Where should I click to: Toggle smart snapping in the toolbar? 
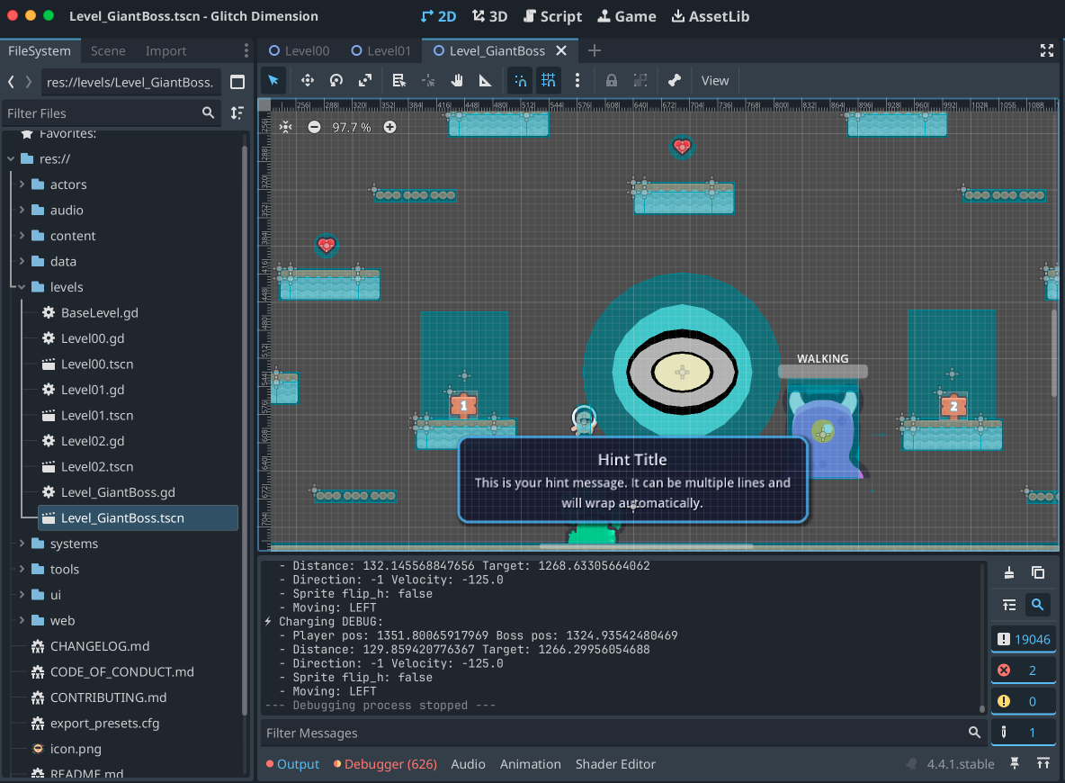[x=520, y=80]
